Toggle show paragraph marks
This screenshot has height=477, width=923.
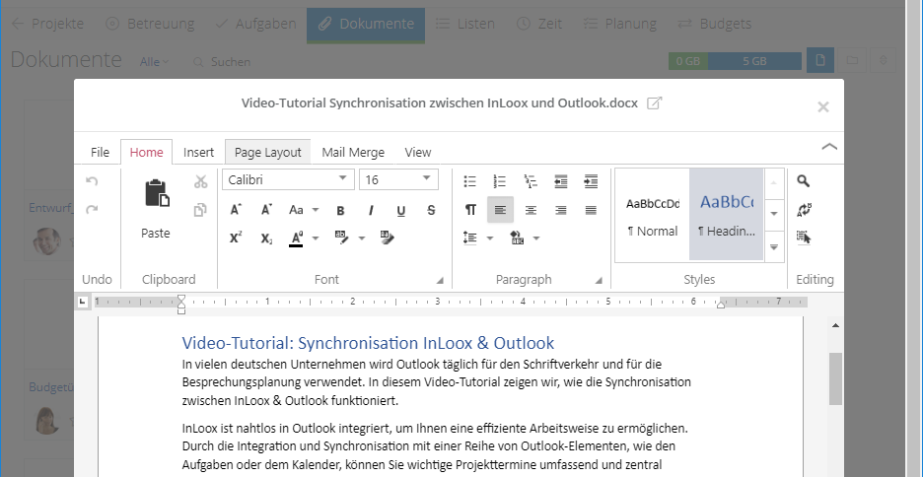(x=469, y=210)
